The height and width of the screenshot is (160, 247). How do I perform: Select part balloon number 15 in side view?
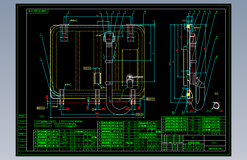[210, 11]
